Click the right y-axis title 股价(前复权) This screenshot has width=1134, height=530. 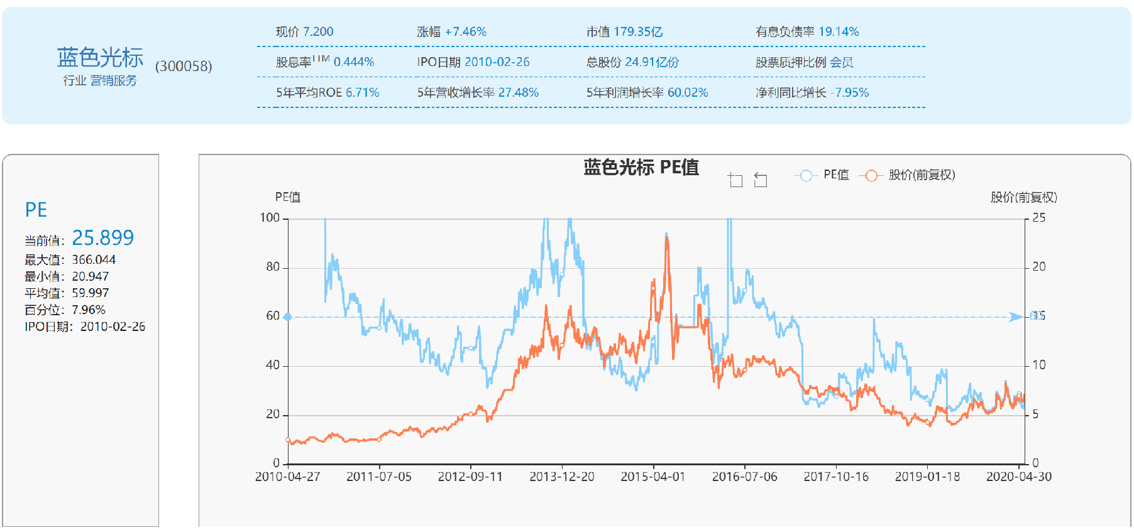1024,198
